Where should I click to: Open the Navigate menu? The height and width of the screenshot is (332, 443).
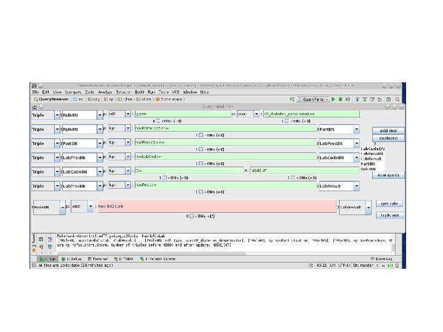click(73, 92)
